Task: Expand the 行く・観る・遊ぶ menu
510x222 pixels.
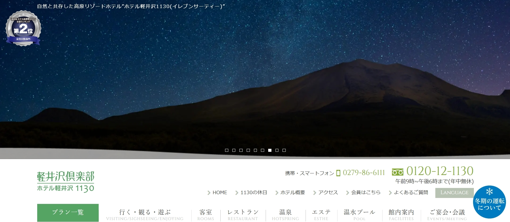Action: point(145,215)
